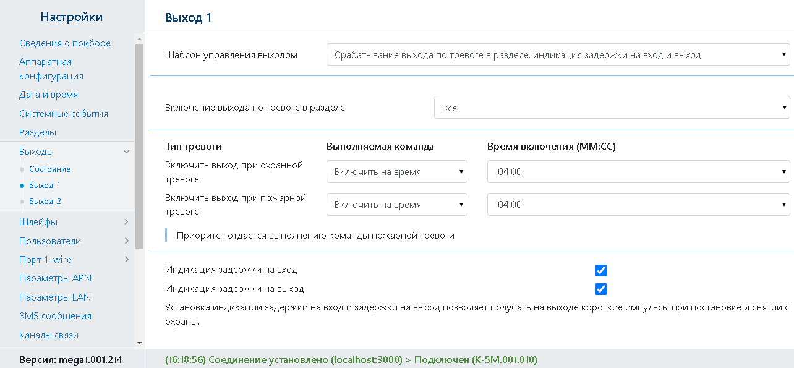
Task: Open the Выход 2 sub-item
Action: coord(45,201)
